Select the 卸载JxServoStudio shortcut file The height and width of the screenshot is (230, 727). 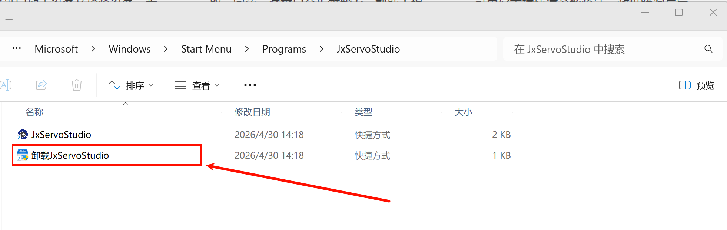coord(70,155)
